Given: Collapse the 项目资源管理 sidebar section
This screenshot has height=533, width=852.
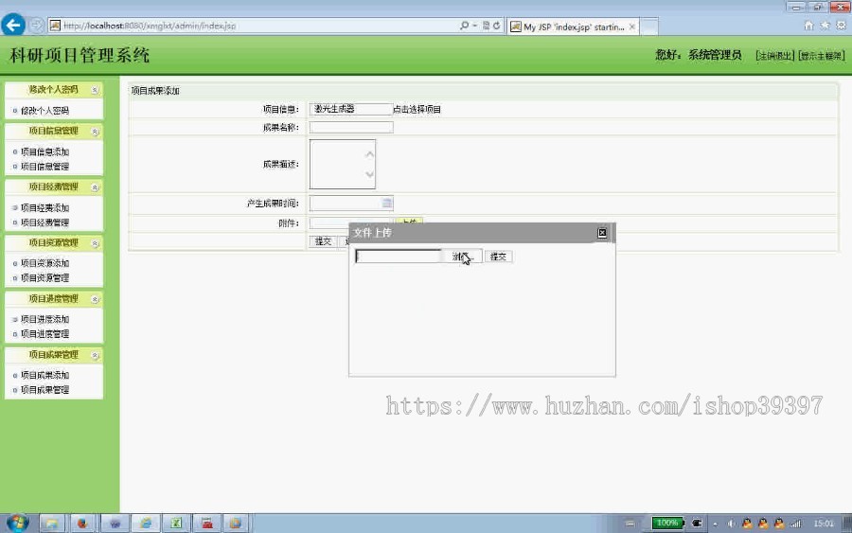Looking at the screenshot, I should tap(95, 243).
